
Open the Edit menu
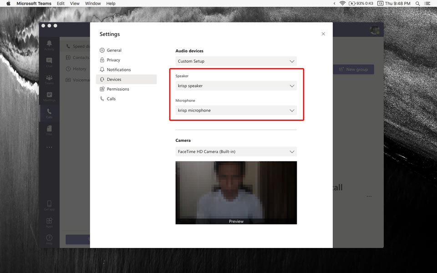pos(61,3)
